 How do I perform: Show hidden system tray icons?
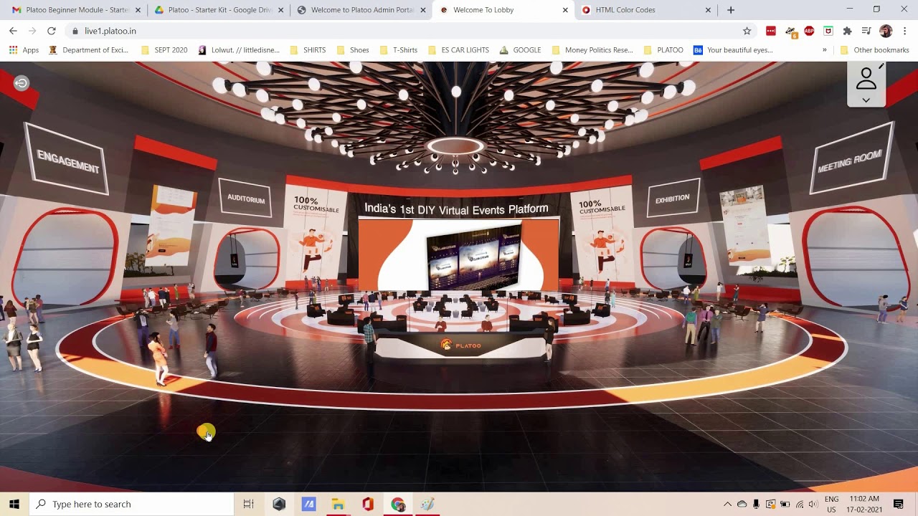pyautogui.click(x=727, y=504)
